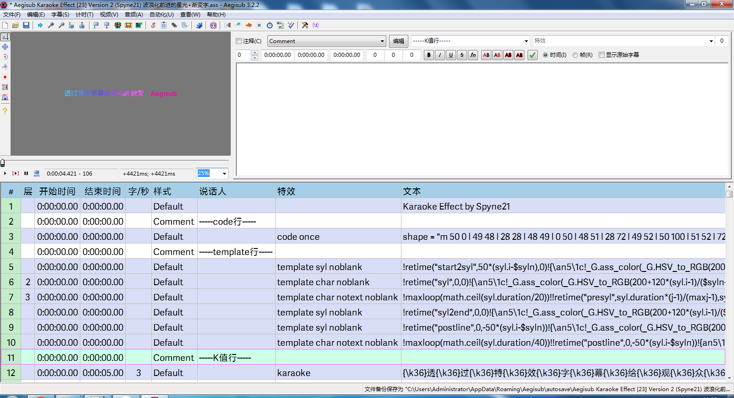Open the 自动化(U) menu
Viewport: 734px width, 398px height.
pos(161,15)
